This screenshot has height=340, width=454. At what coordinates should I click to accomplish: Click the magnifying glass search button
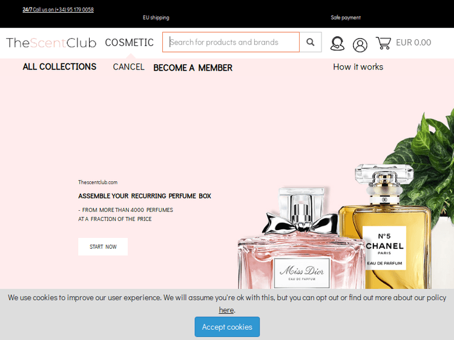pyautogui.click(x=311, y=42)
